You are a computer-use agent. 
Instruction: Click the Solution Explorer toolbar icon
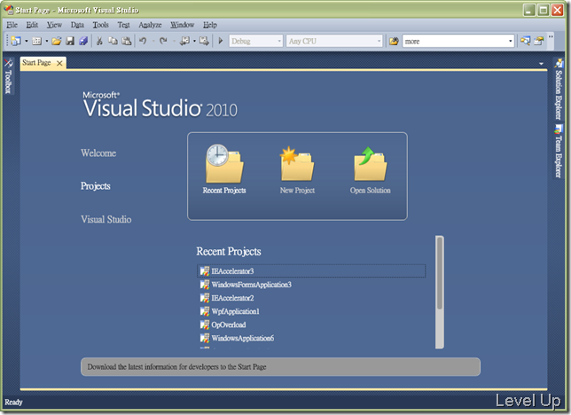[525, 41]
